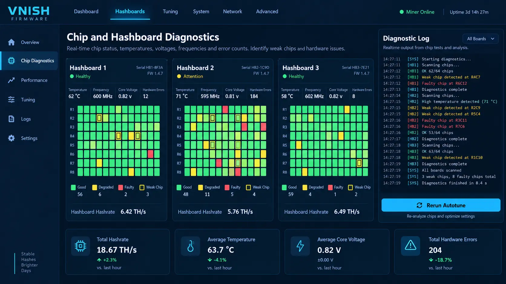Viewport: 506px width, 284px height.
Task: Click the Tuning sliders icon in the sidebar
Action: (x=11, y=100)
